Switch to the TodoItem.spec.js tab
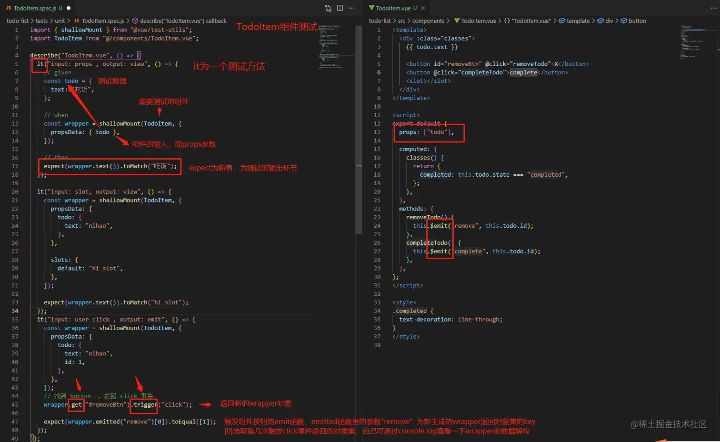The width and height of the screenshot is (720, 442). [35, 8]
